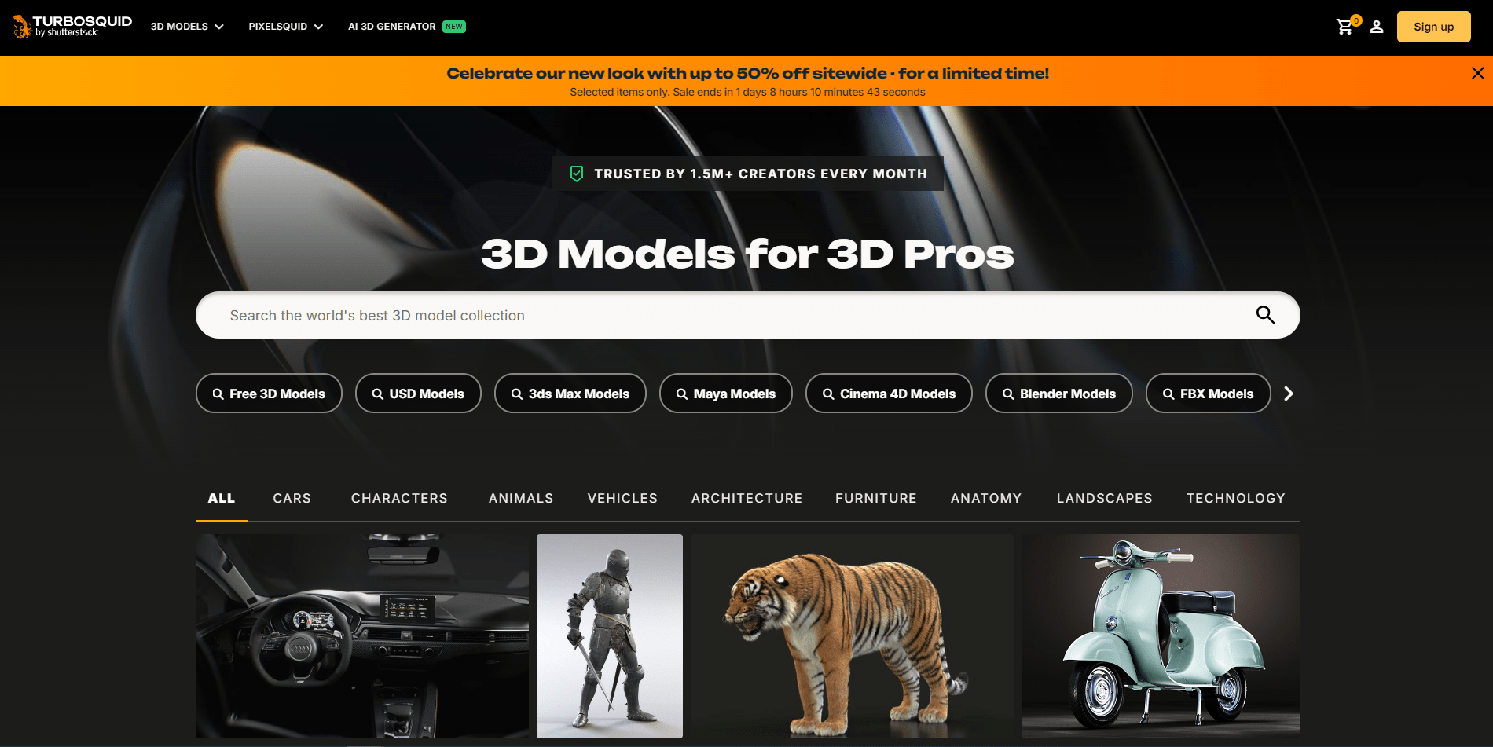Viewport: 1493px width, 747px height.
Task: Switch to the LANDSCAPES tab
Action: coord(1104,499)
